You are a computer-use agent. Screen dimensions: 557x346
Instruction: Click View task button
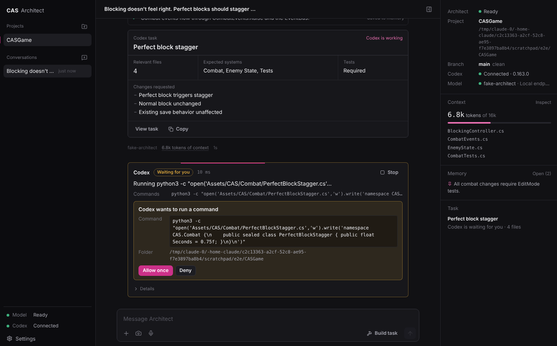(147, 129)
